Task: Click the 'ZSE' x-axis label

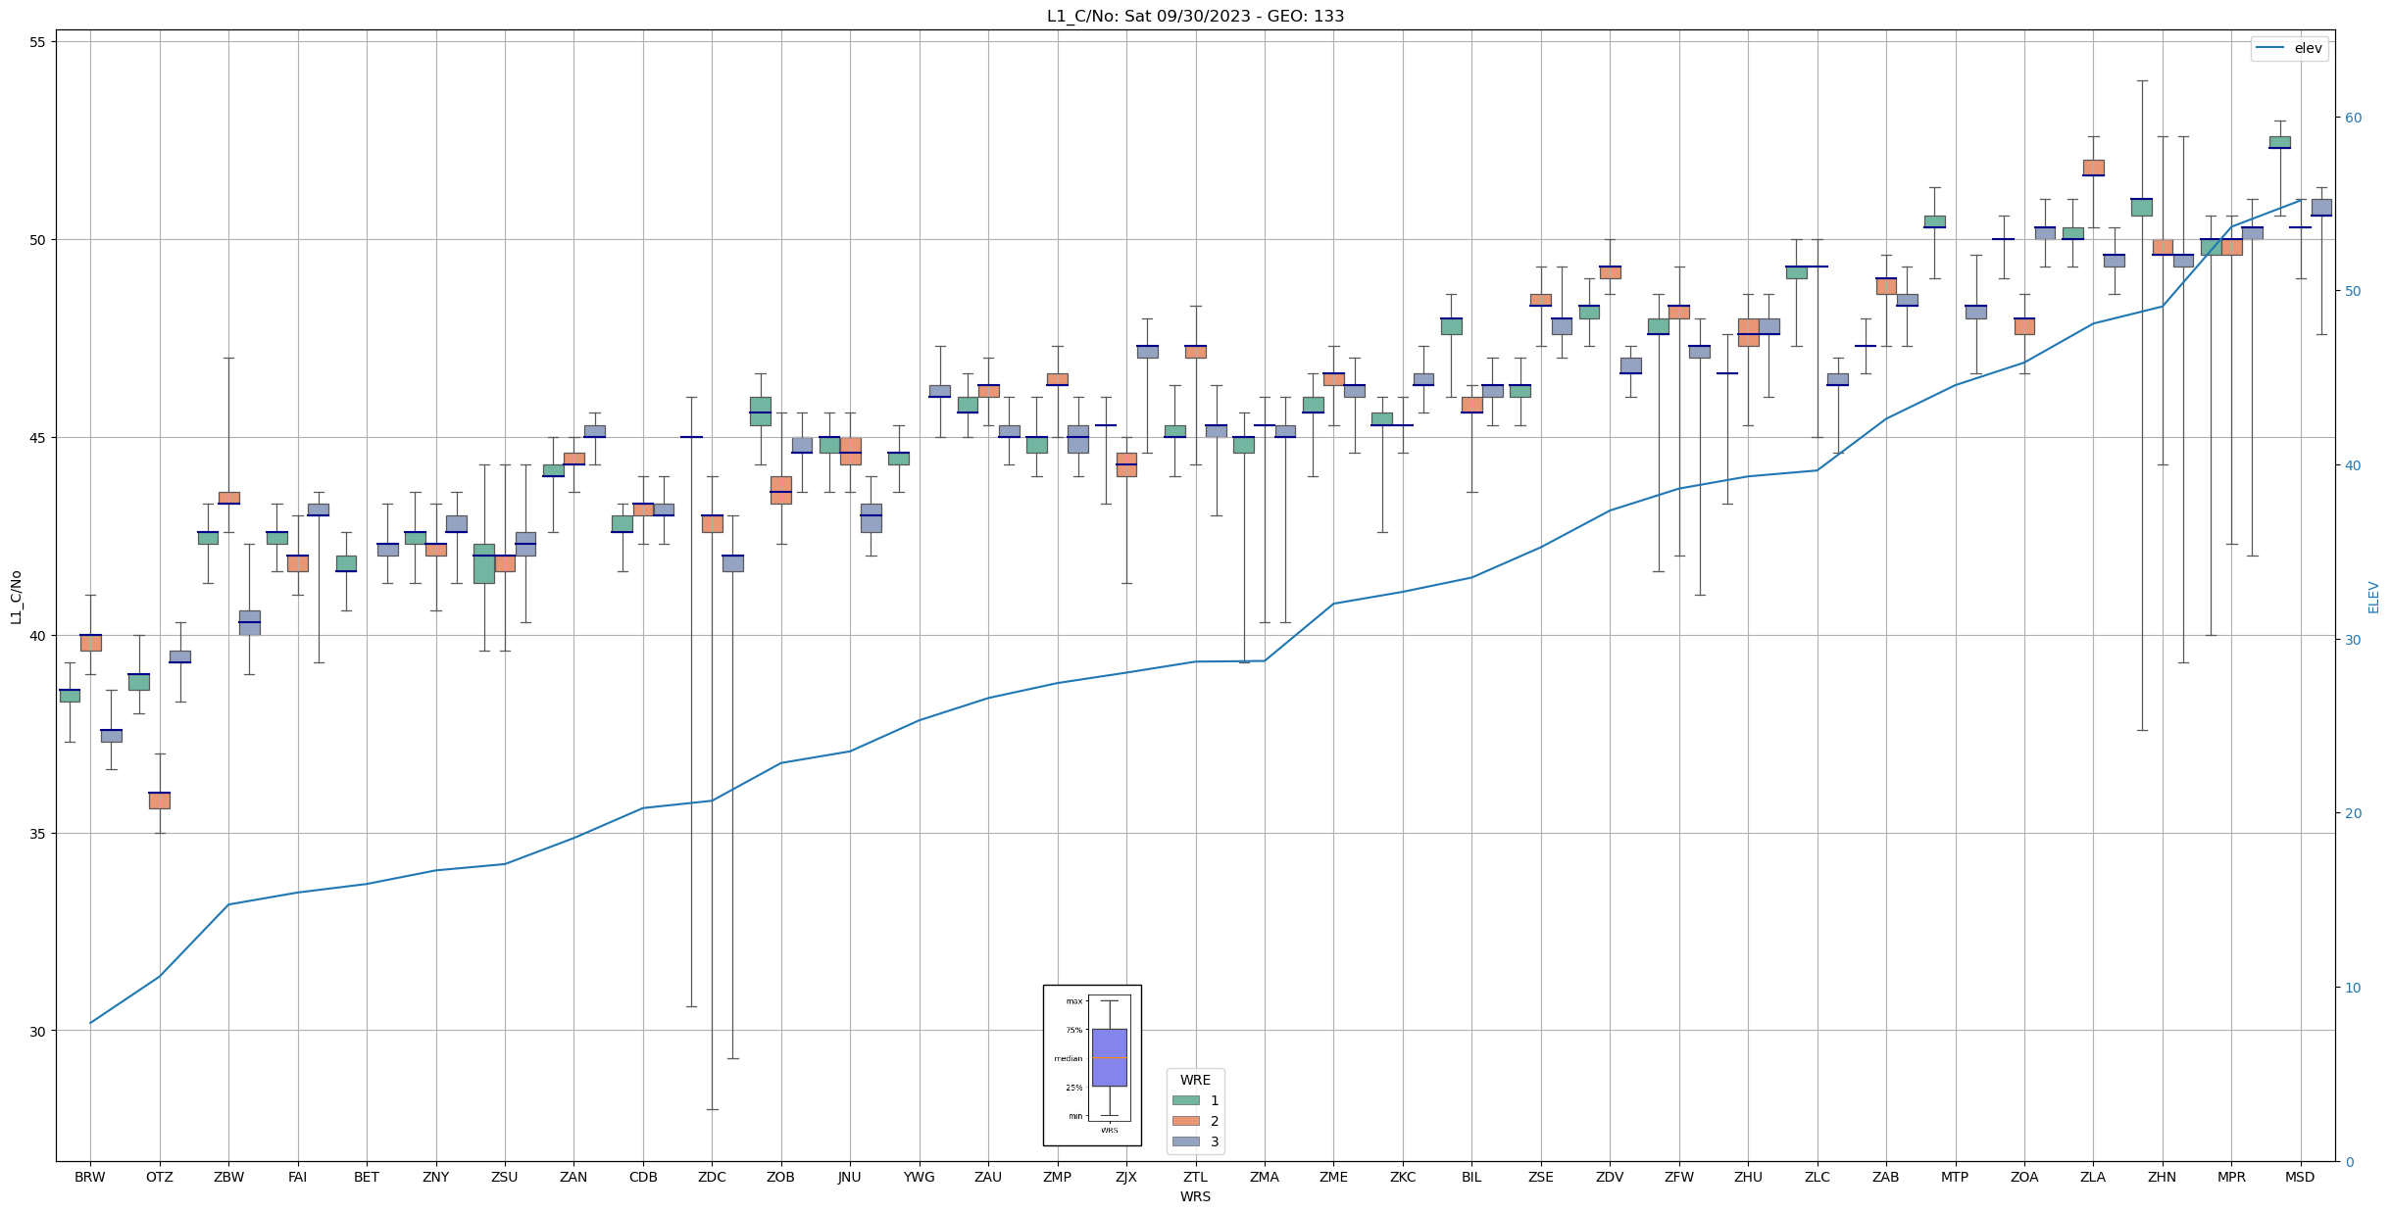Action: pyautogui.click(x=1541, y=1177)
